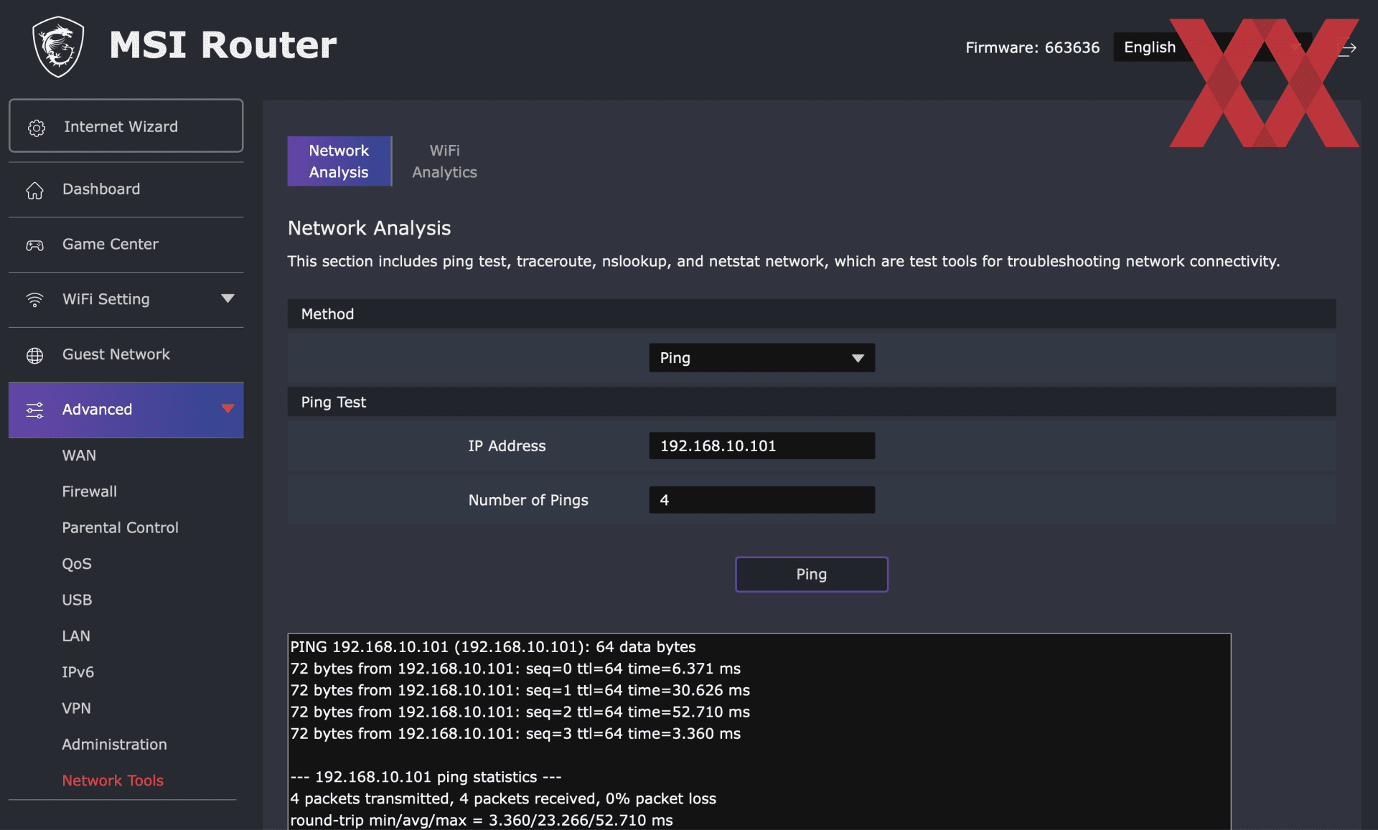The height and width of the screenshot is (830, 1378).
Task: Click the 'IP Address' field label
Action: 507,445
